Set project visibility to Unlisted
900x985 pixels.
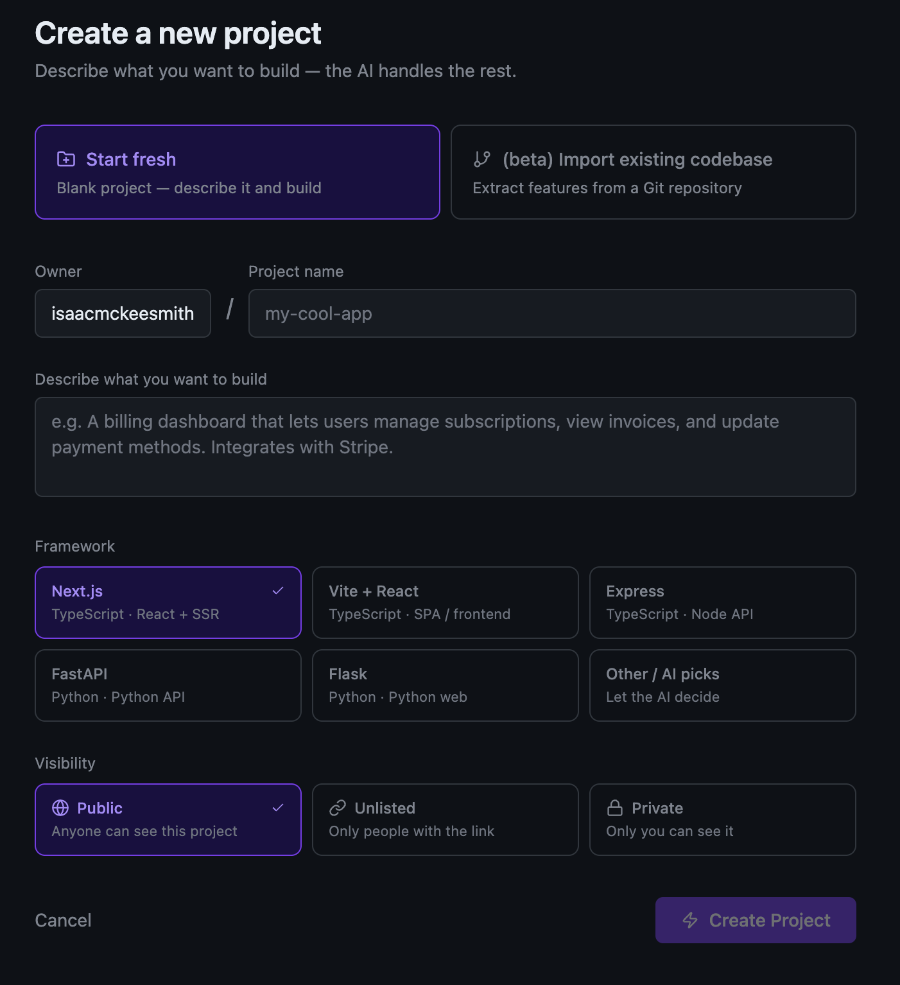point(445,819)
